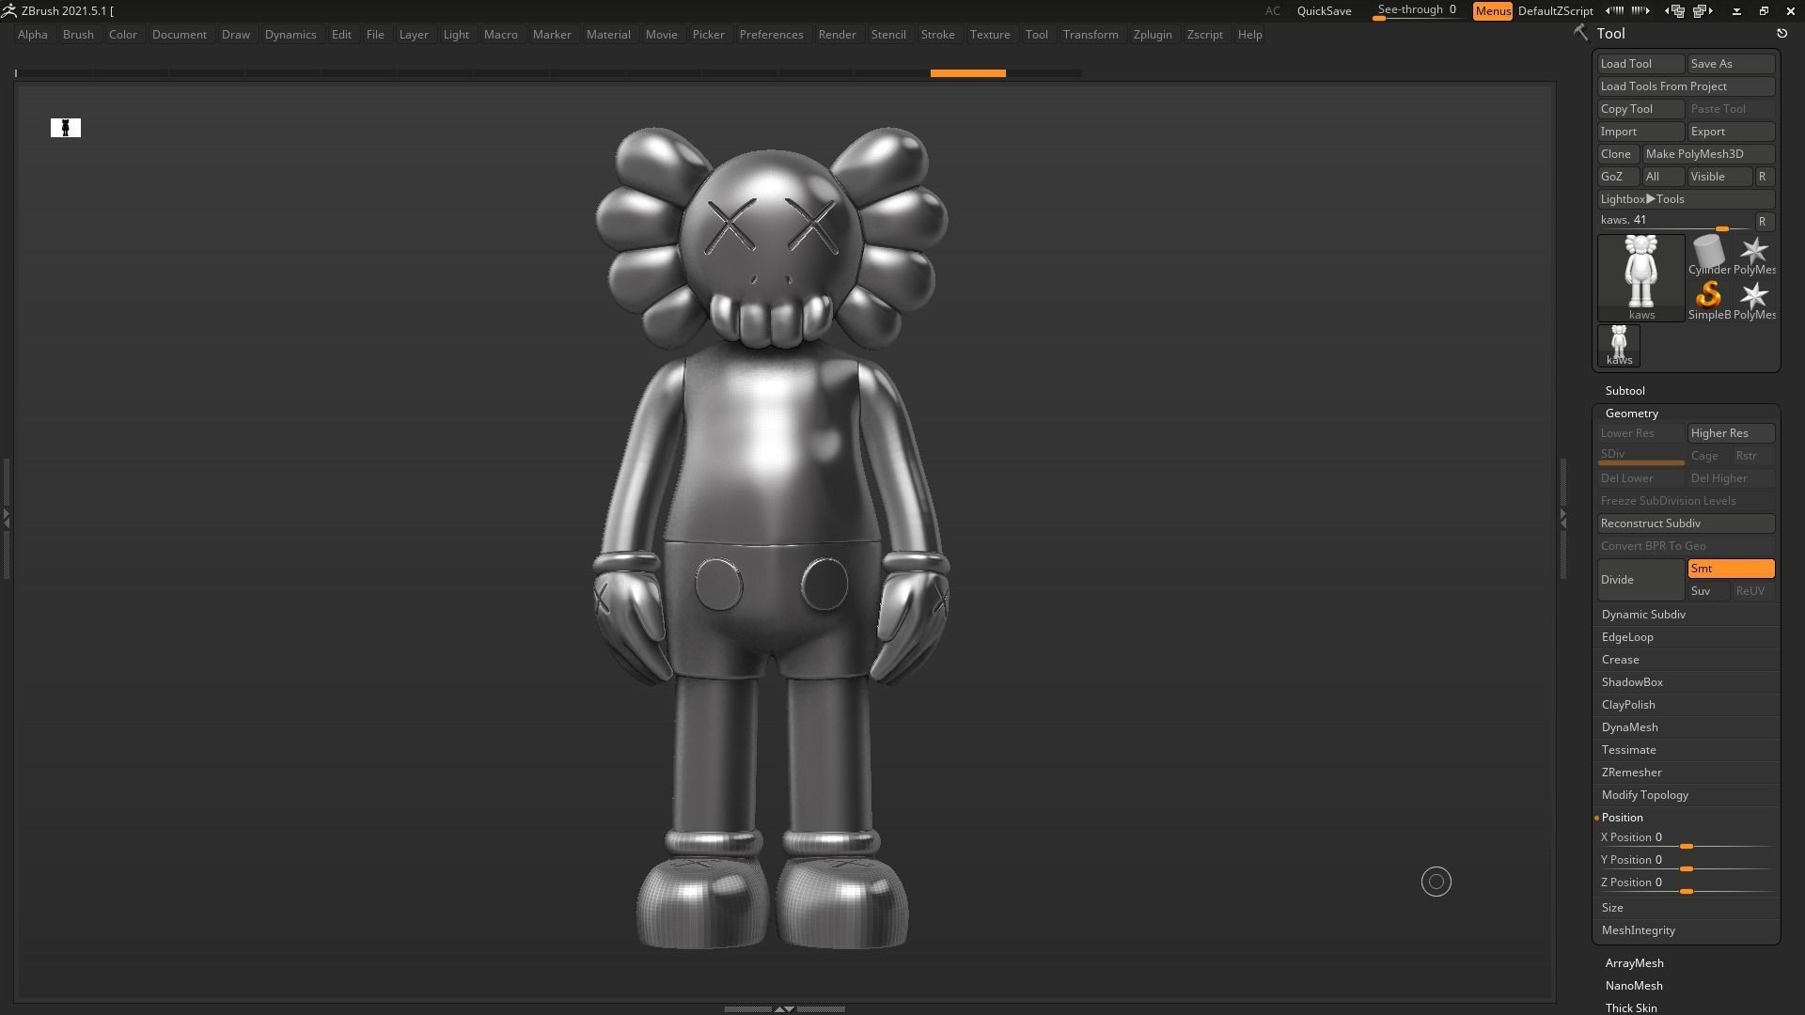Open the Transform menu
The width and height of the screenshot is (1805, 1015).
pyautogui.click(x=1091, y=35)
